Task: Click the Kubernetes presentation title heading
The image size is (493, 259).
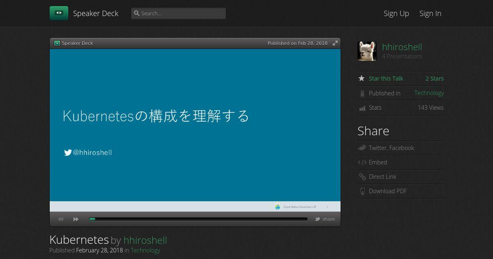Action: [x=79, y=240]
